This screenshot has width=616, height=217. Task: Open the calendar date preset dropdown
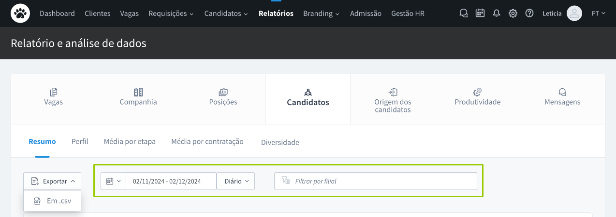pos(113,181)
